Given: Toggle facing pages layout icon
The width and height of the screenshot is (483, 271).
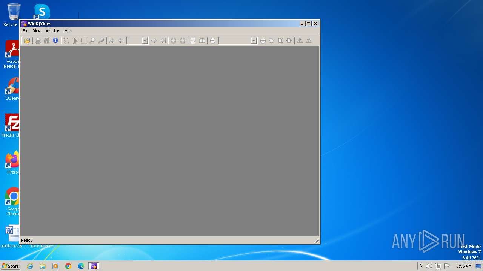Looking at the screenshot, I should 202,41.
